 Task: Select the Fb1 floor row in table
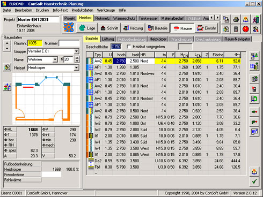[x=164, y=167]
